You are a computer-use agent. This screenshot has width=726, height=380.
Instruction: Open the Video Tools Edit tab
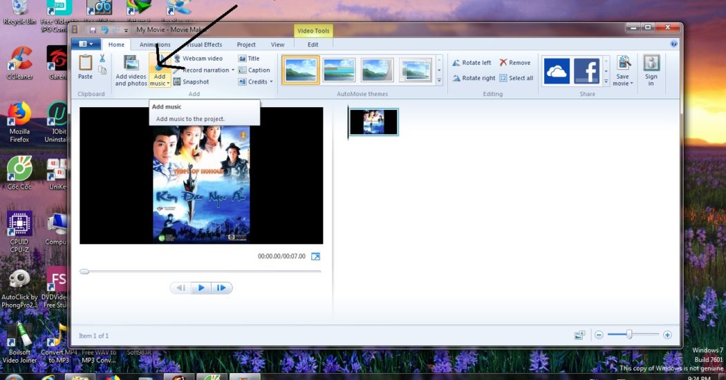pyautogui.click(x=313, y=44)
